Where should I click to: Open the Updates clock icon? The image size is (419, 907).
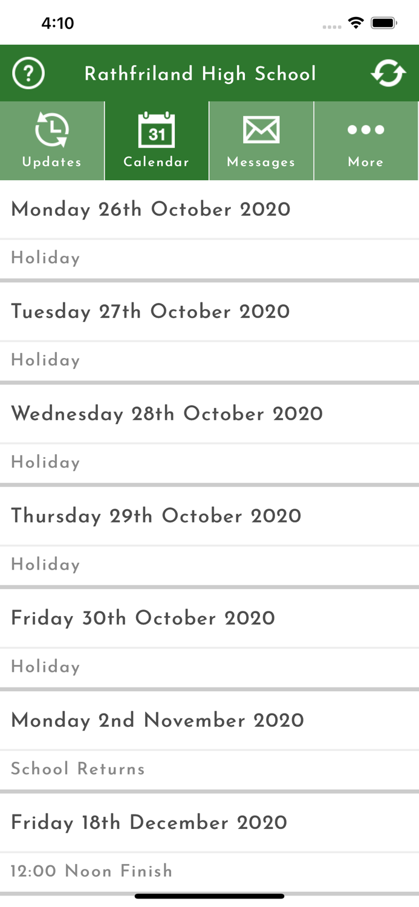point(52,130)
